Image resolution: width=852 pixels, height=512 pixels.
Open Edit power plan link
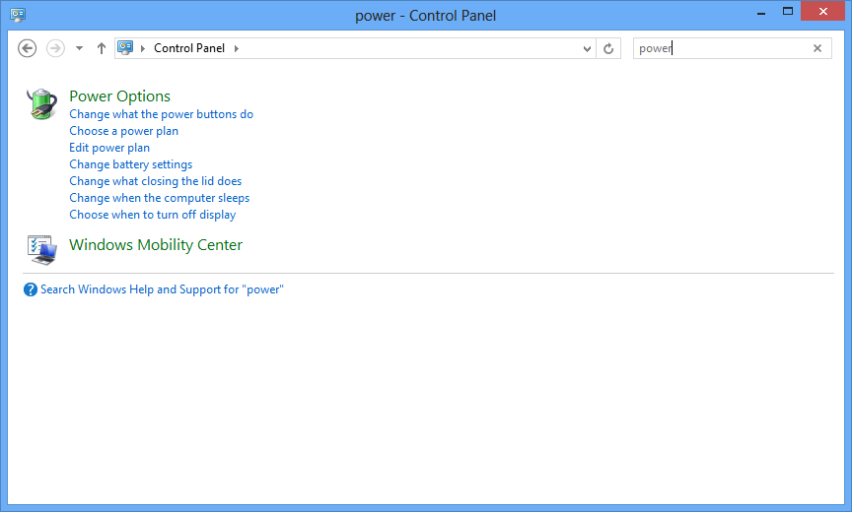point(109,148)
